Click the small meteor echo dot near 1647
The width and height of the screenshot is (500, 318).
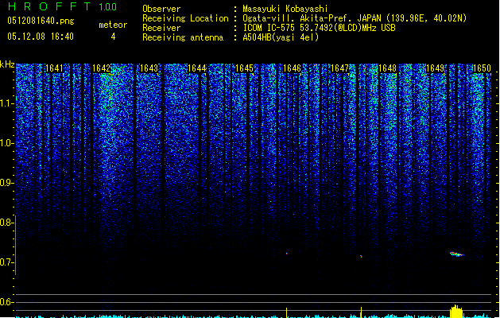coord(361,256)
